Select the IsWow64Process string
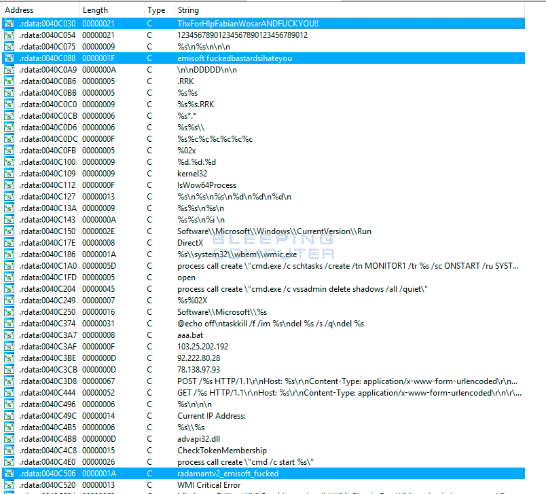This screenshot has width=546, height=494. (x=207, y=185)
